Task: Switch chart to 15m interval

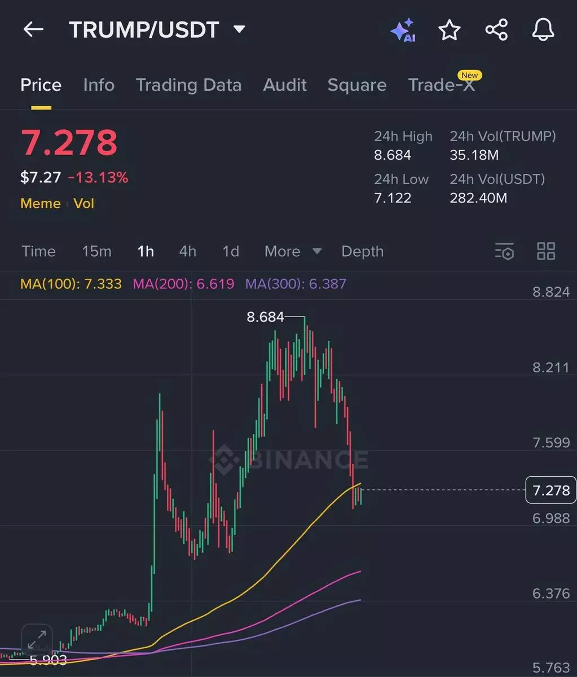Action: pos(96,252)
